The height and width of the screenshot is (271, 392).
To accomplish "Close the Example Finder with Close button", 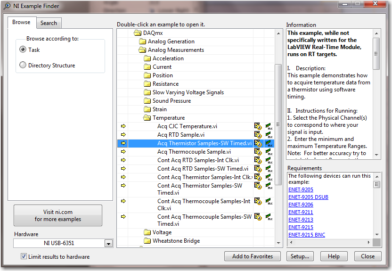I will click(368, 256).
